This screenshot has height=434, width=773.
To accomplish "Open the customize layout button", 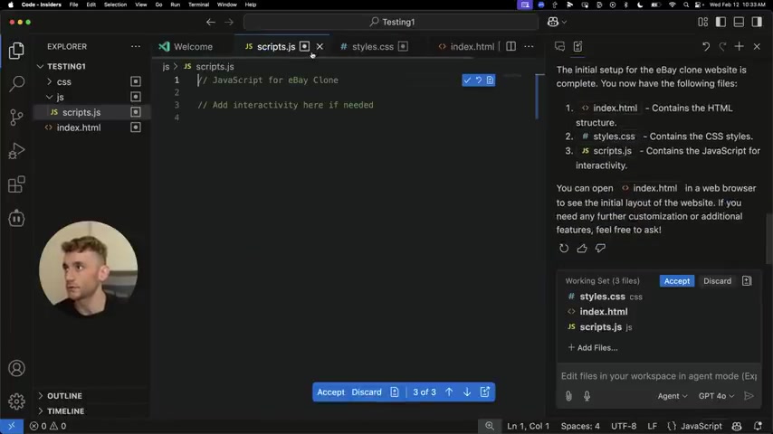I will (x=703, y=23).
